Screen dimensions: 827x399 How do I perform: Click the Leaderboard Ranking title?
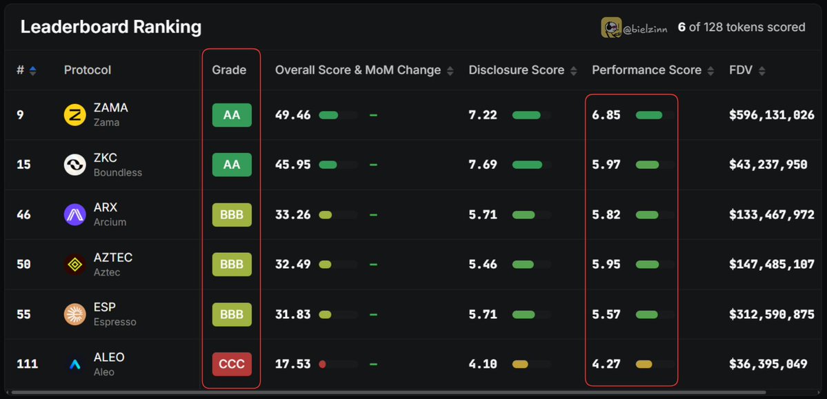111,27
